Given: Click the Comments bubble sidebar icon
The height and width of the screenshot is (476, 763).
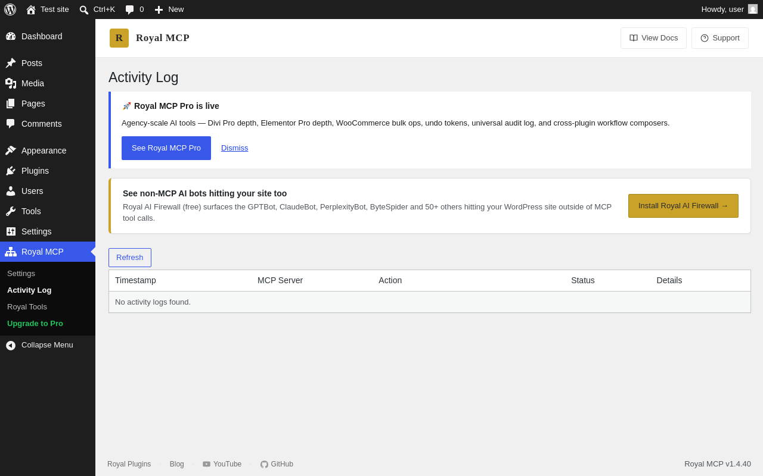Looking at the screenshot, I should coord(11,124).
